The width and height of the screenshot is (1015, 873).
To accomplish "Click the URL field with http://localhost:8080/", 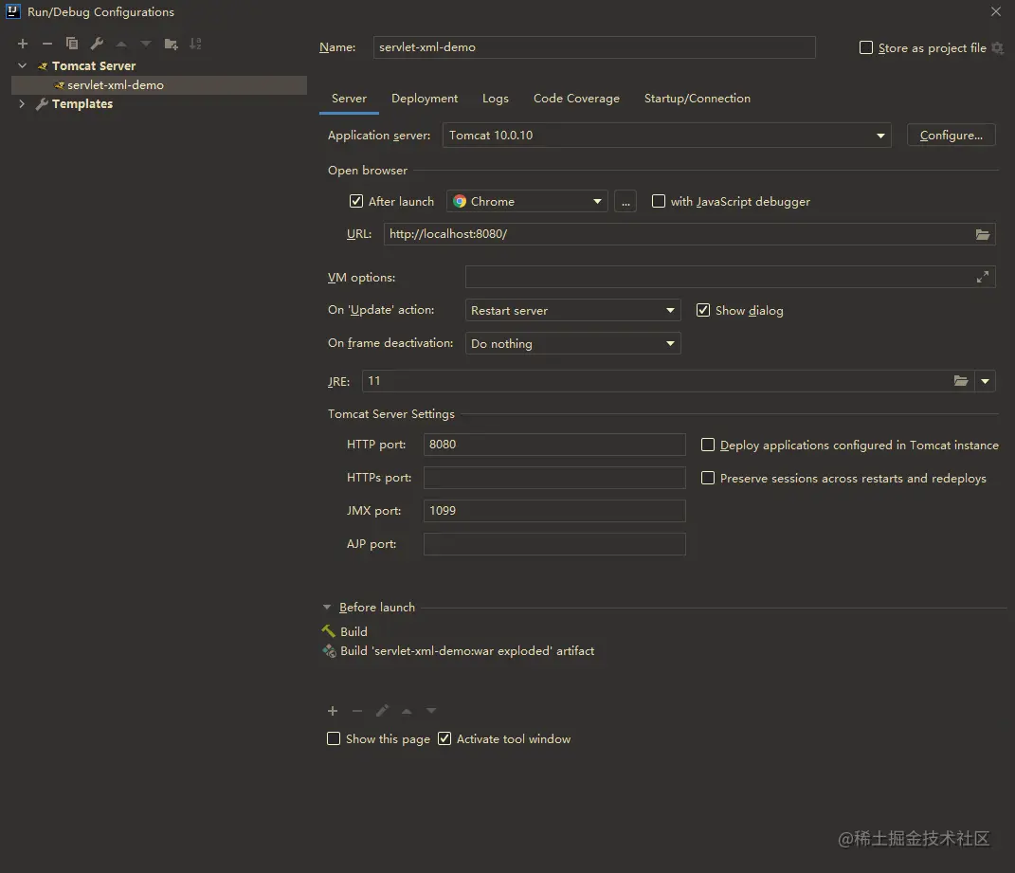I will (689, 234).
